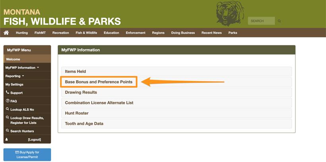Click the Montana Fish, Wildlife & Parks title
326x162 pixels.
pos(62,17)
